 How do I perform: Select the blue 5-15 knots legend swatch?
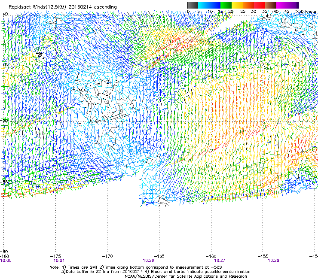coord(209,5)
